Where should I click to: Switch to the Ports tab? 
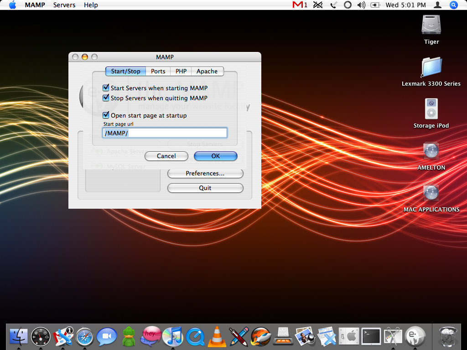click(x=158, y=71)
